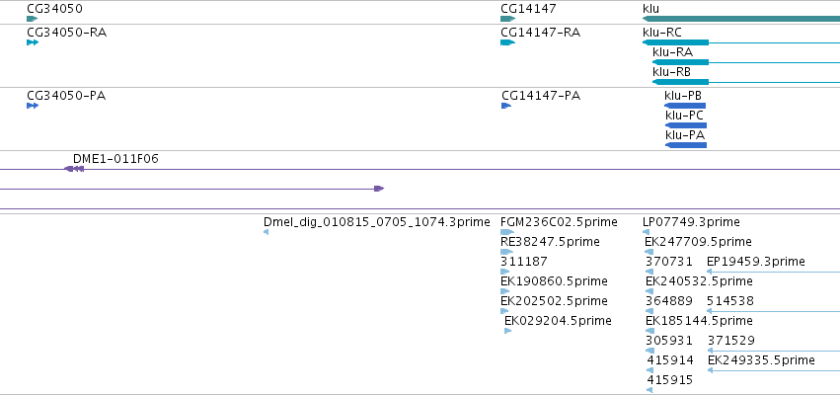
Task: Click the 305931 EST label
Action: click(x=669, y=341)
